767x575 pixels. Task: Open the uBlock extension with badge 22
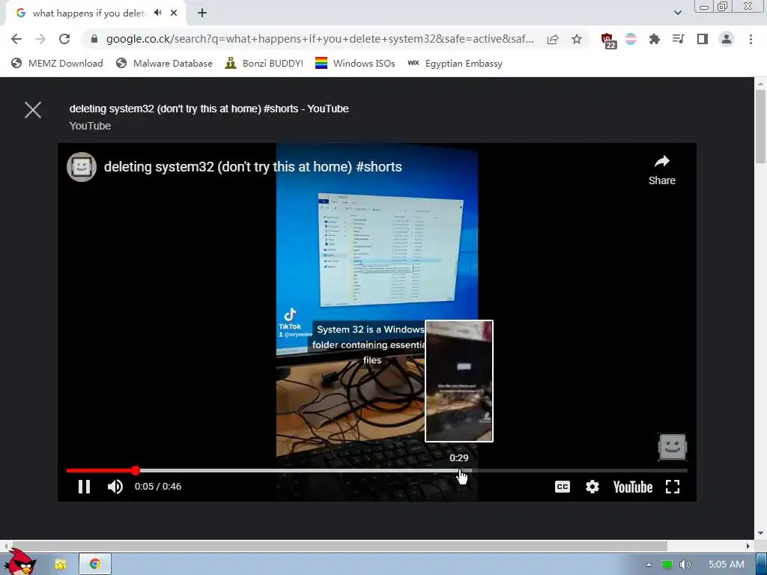[608, 40]
